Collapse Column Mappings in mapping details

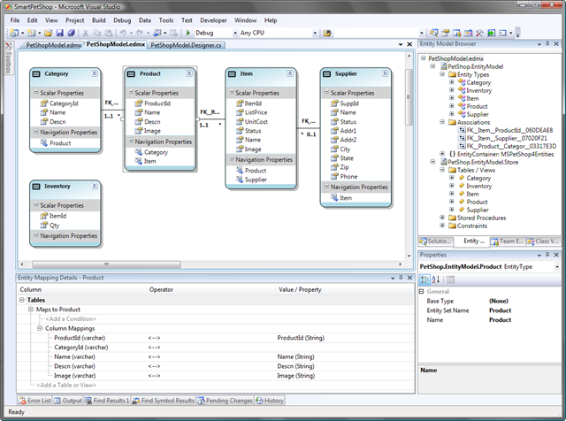pyautogui.click(x=40, y=328)
